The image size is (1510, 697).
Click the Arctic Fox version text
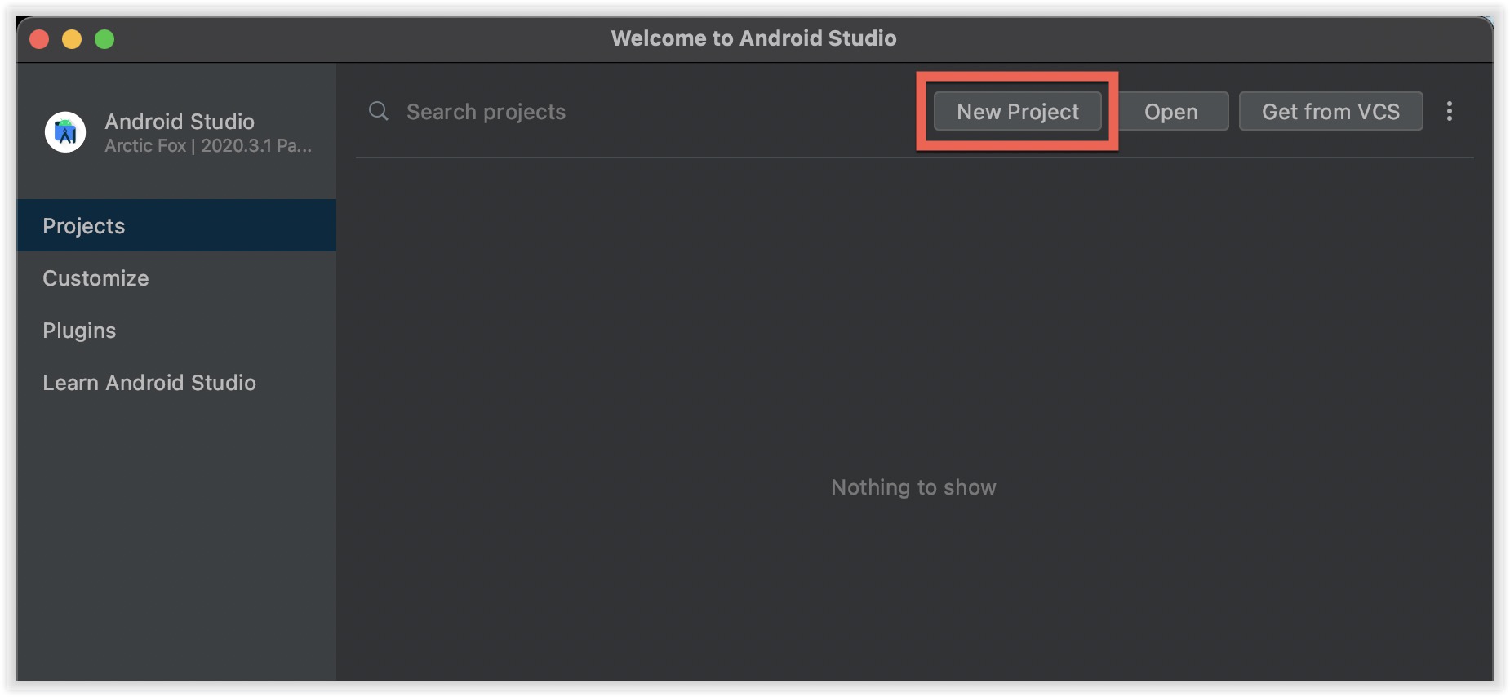(208, 146)
